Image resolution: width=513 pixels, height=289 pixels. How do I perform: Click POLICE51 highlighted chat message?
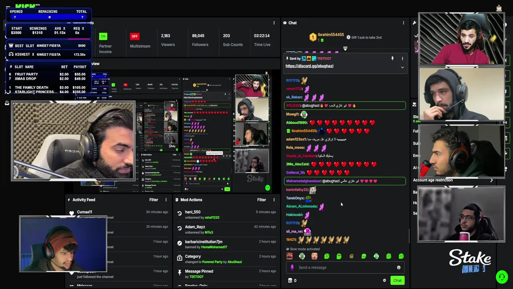345,106
